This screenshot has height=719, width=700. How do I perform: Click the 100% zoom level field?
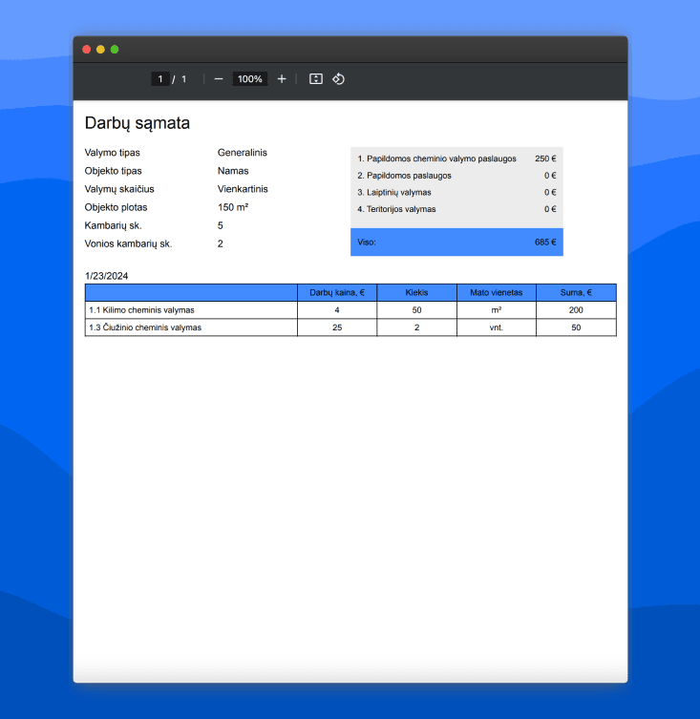pos(250,79)
